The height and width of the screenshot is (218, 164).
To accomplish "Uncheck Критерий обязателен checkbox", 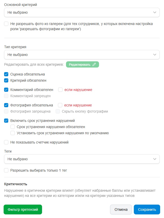I will point(6,80).
